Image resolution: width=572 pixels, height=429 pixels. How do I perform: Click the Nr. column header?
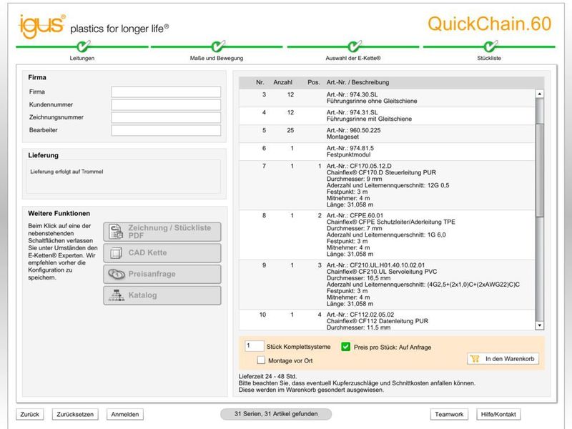click(x=260, y=82)
